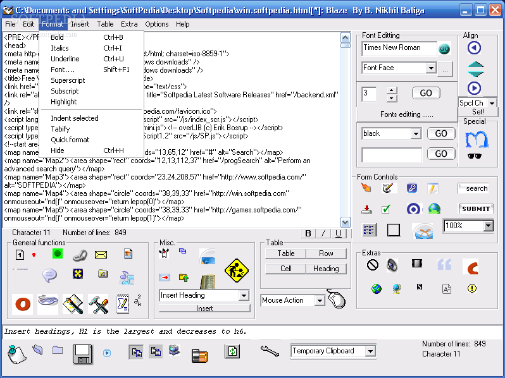Click the chain link icon in General functions
The width and height of the screenshot is (505, 378).
click(x=80, y=255)
